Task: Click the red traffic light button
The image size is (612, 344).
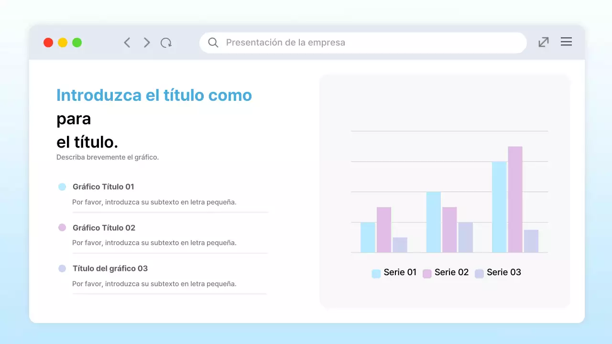Action: point(48,42)
